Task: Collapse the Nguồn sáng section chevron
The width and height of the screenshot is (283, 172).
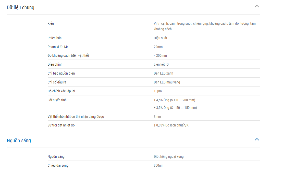Action: click(257, 139)
